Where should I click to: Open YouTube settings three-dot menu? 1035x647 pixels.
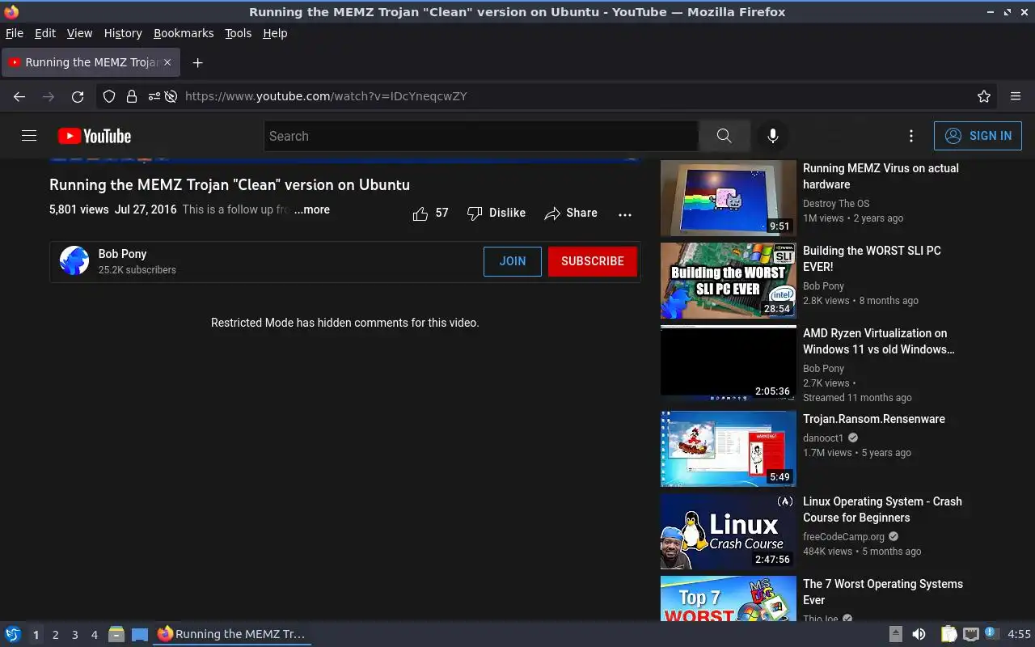click(x=911, y=136)
